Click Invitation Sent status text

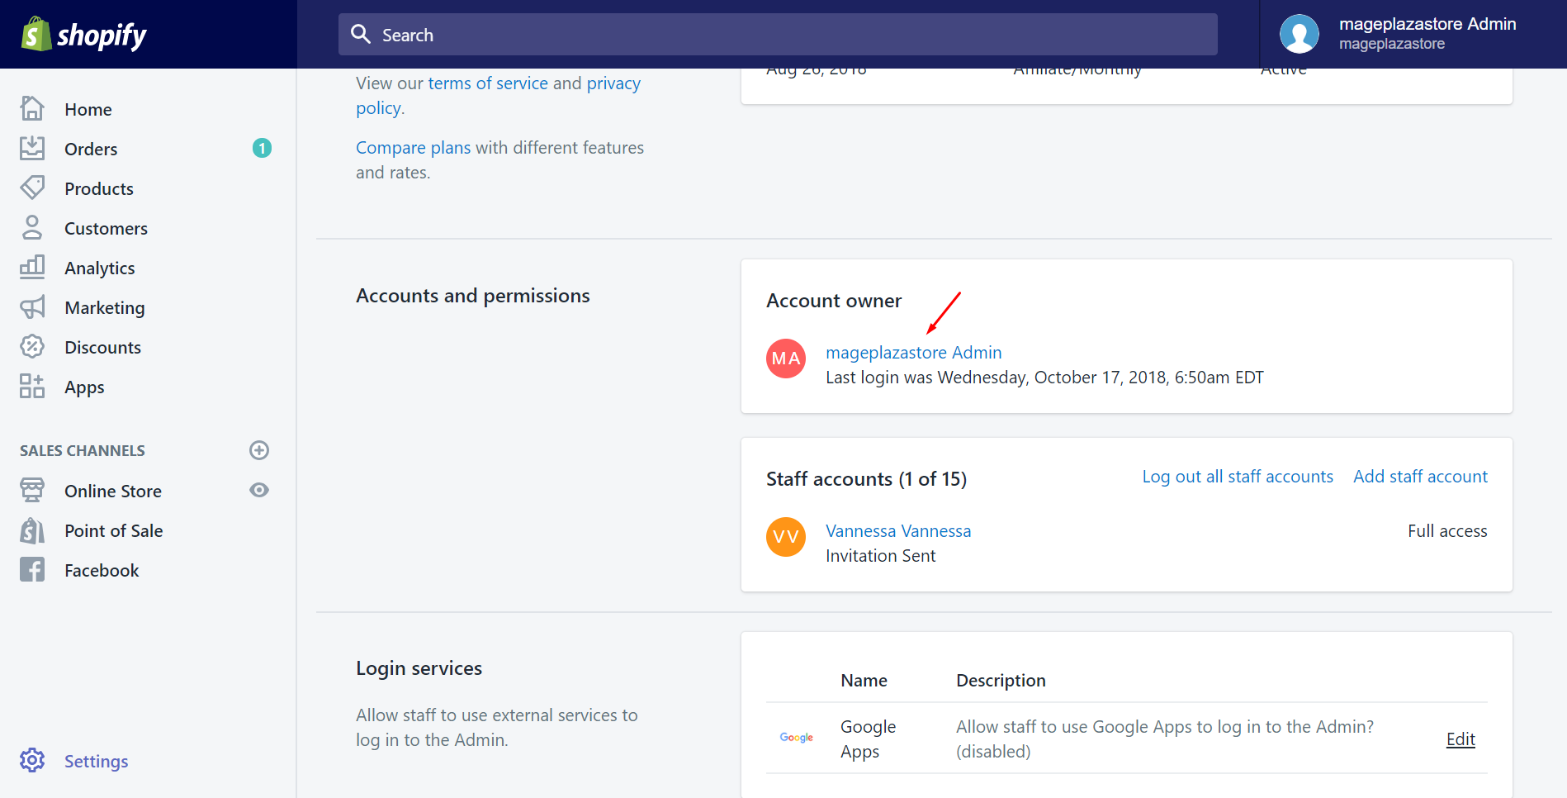pos(881,555)
